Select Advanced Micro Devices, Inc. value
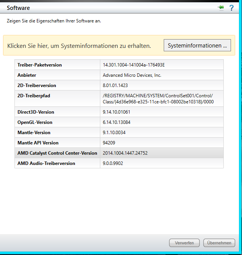Screen dimensions: 242x255 pyautogui.click(x=132, y=75)
